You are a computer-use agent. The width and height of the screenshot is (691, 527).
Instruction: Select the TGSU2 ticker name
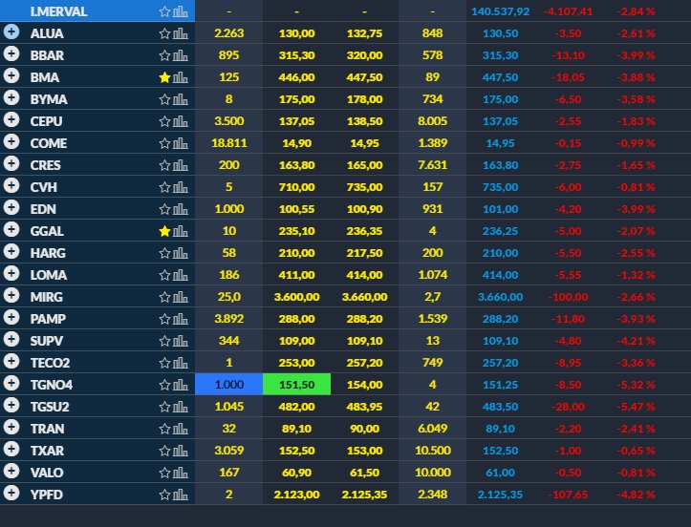[x=50, y=408]
